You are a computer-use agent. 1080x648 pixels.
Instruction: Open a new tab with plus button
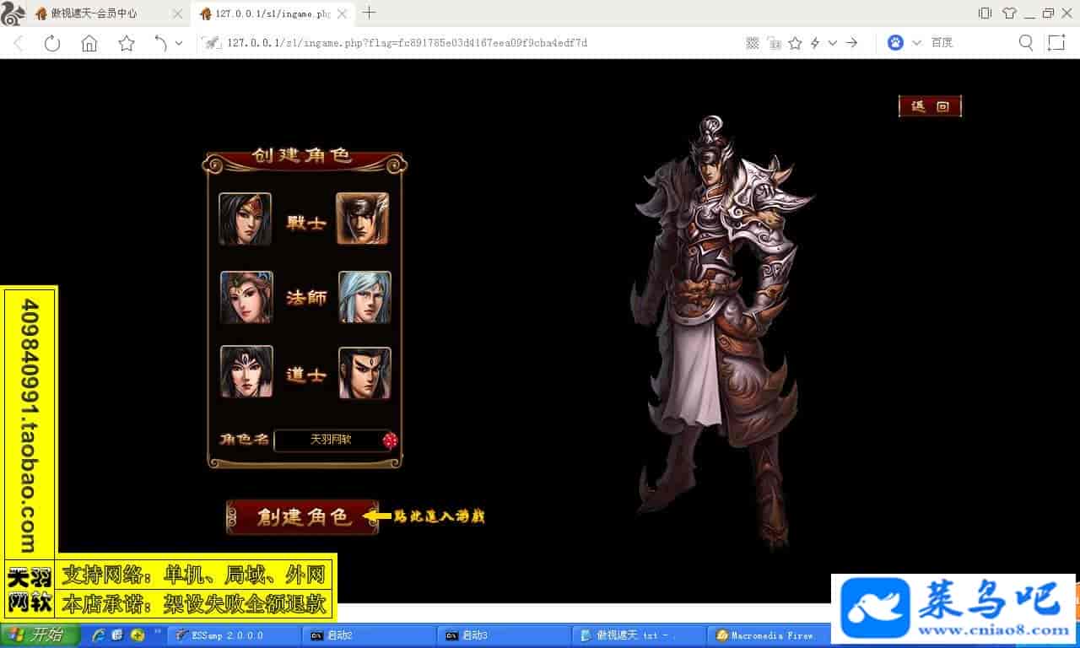[x=369, y=13]
